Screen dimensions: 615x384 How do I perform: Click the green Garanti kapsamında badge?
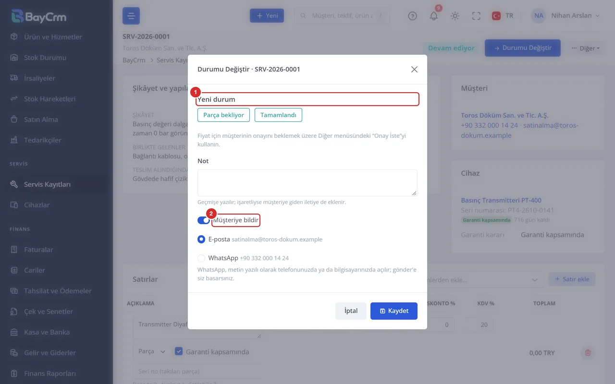(x=486, y=220)
